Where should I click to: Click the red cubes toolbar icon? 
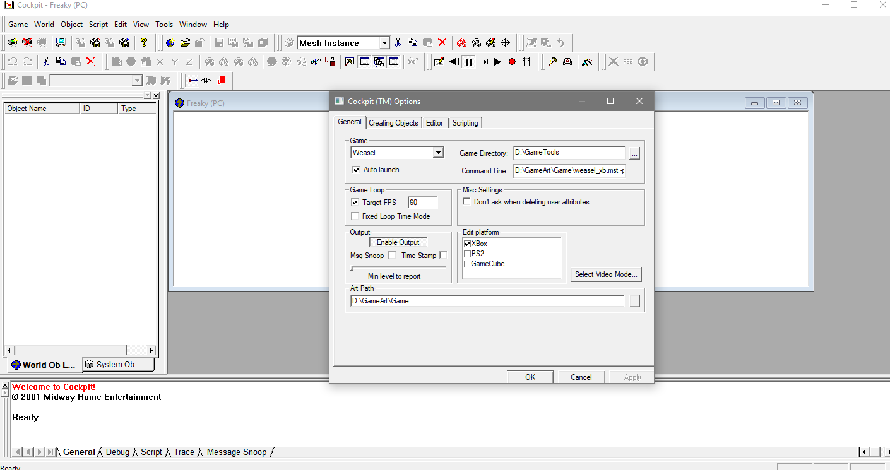point(462,43)
